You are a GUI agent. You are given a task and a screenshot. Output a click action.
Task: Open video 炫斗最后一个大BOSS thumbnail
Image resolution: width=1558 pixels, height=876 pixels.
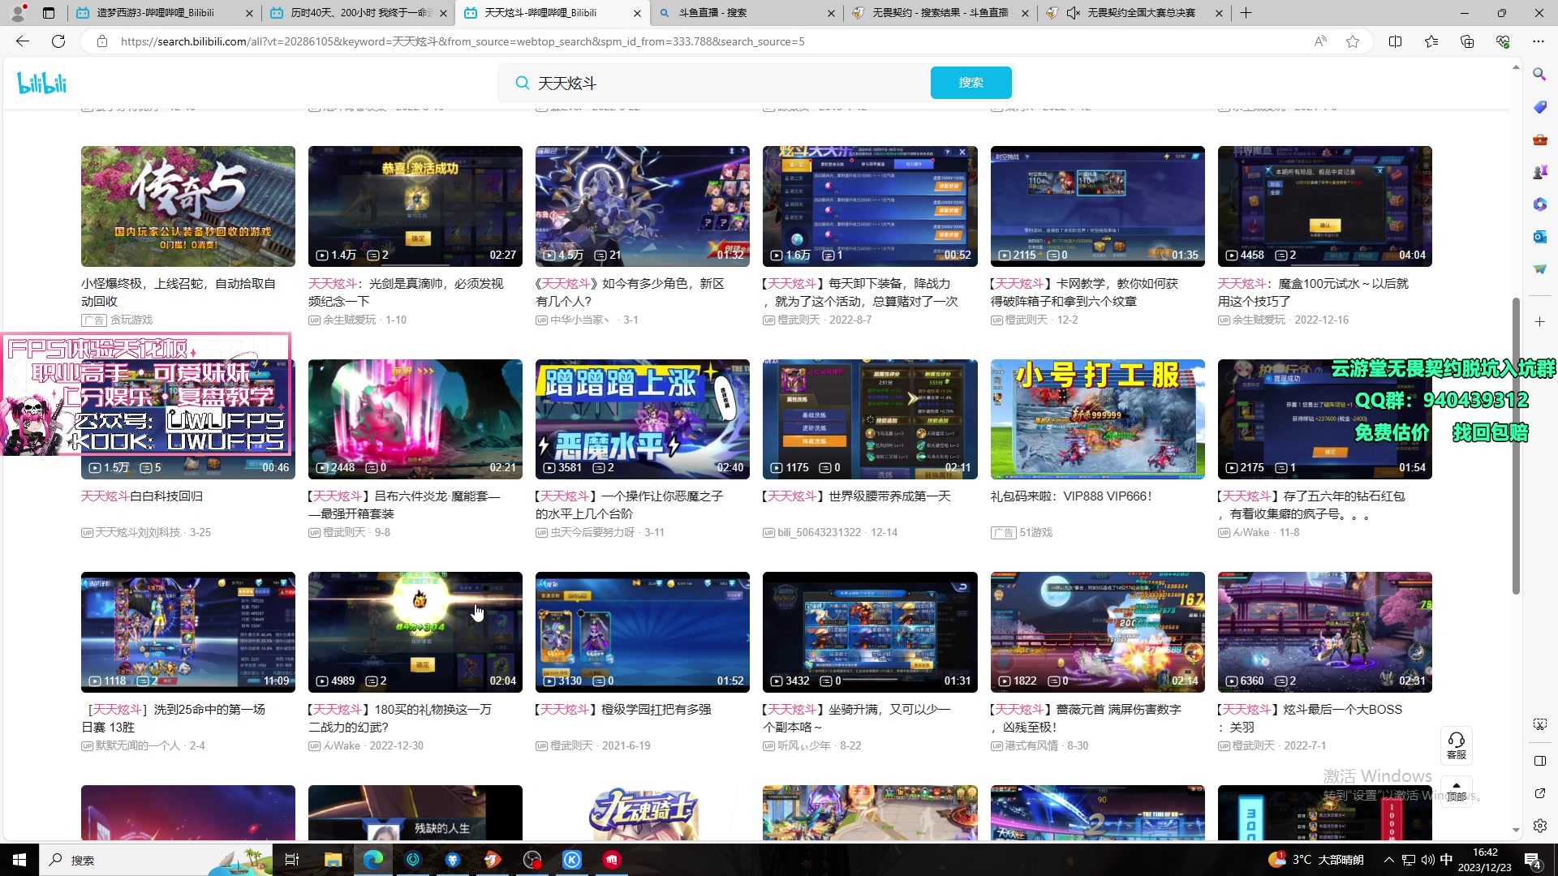coord(1324,632)
